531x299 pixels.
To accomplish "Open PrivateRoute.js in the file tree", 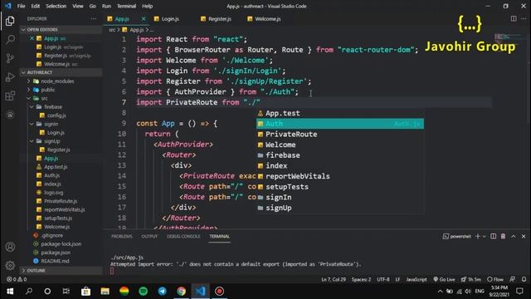I will click(61, 201).
